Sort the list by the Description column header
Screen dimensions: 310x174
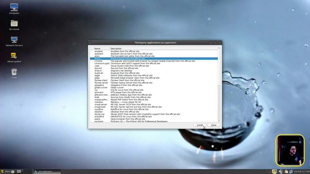(x=164, y=48)
